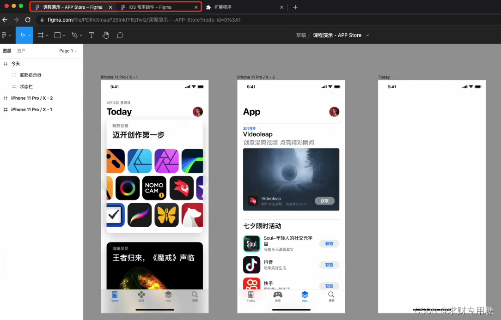Select the Today frame label on canvas
501x320 pixels.
[384, 77]
